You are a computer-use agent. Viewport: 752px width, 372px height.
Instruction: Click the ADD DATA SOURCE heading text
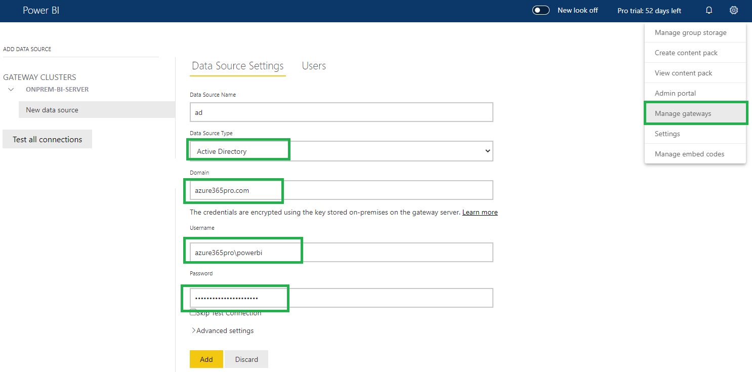pyautogui.click(x=27, y=49)
